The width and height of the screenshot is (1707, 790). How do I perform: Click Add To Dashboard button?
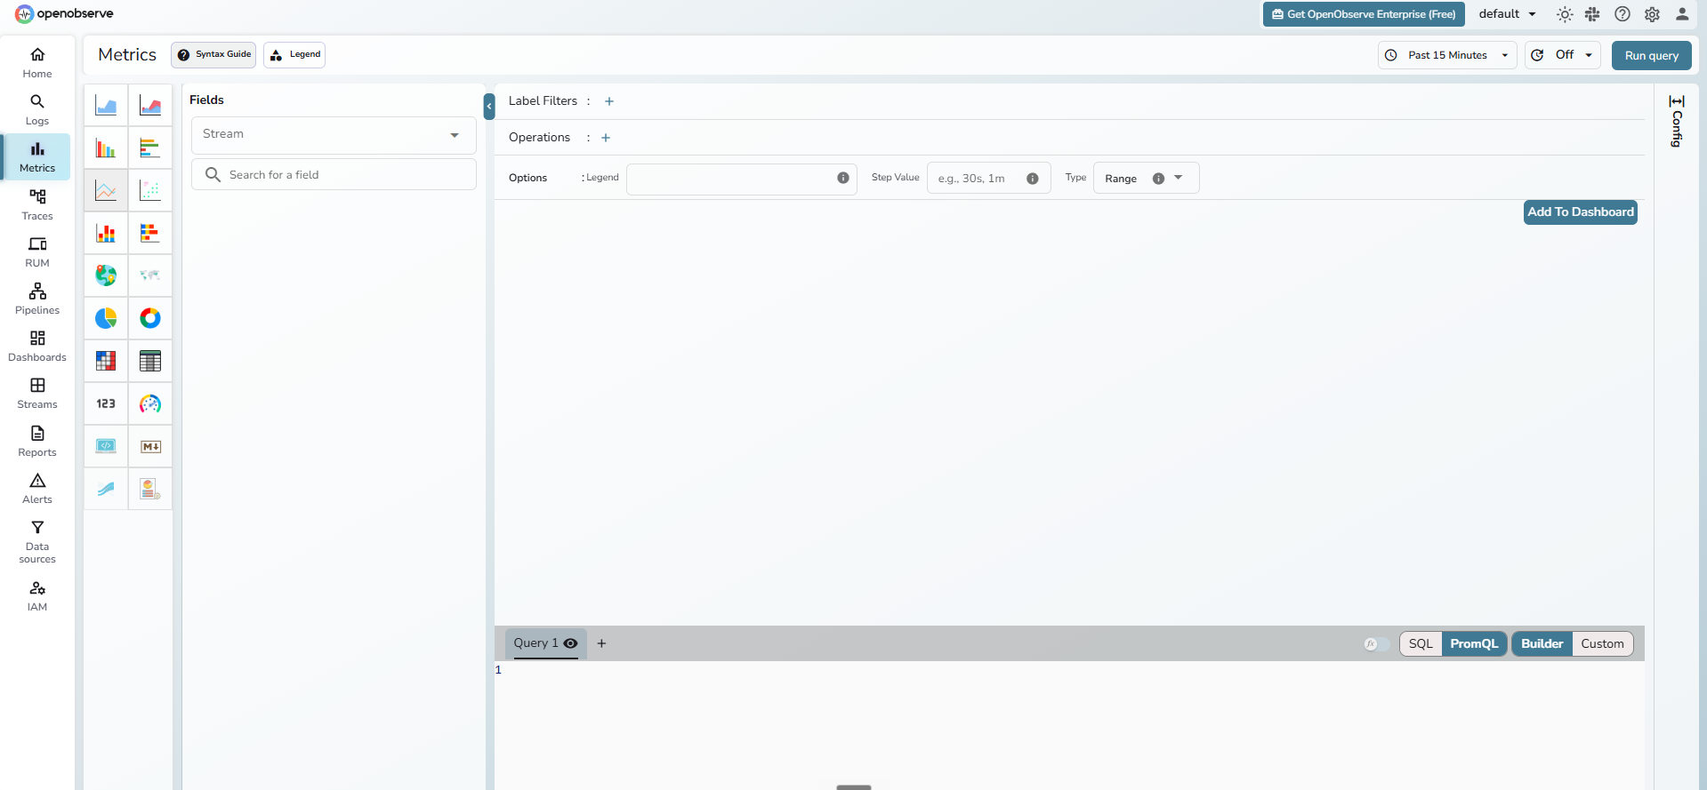[1581, 212]
